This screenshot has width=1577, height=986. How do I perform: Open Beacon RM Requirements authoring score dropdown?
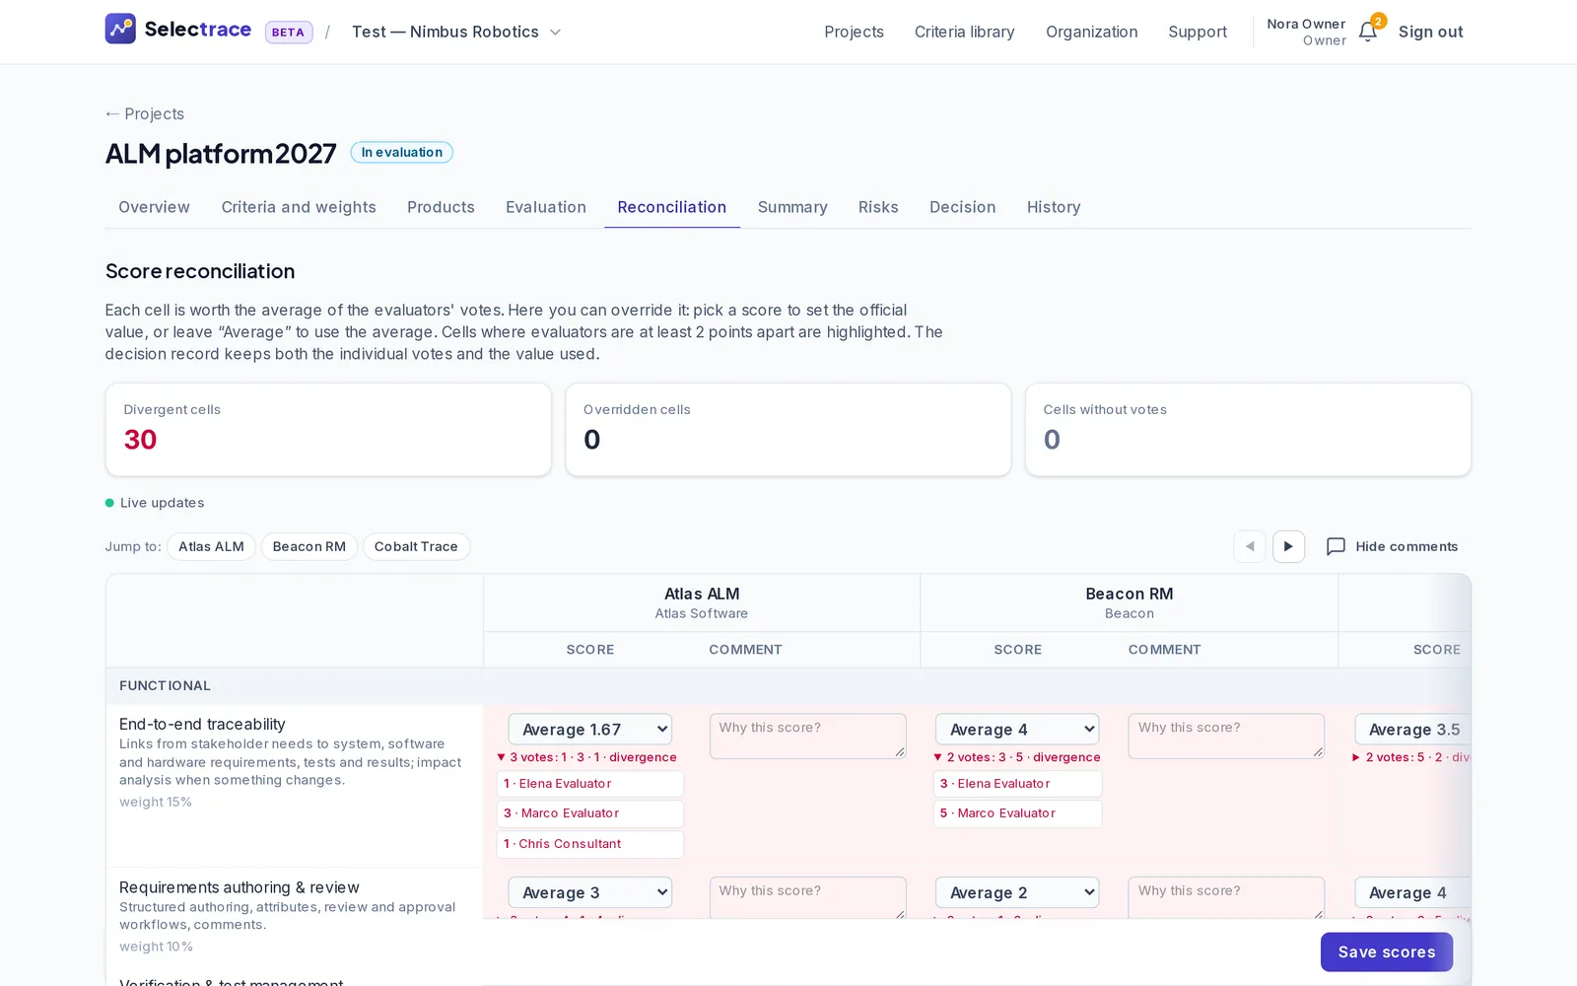[x=1017, y=892]
